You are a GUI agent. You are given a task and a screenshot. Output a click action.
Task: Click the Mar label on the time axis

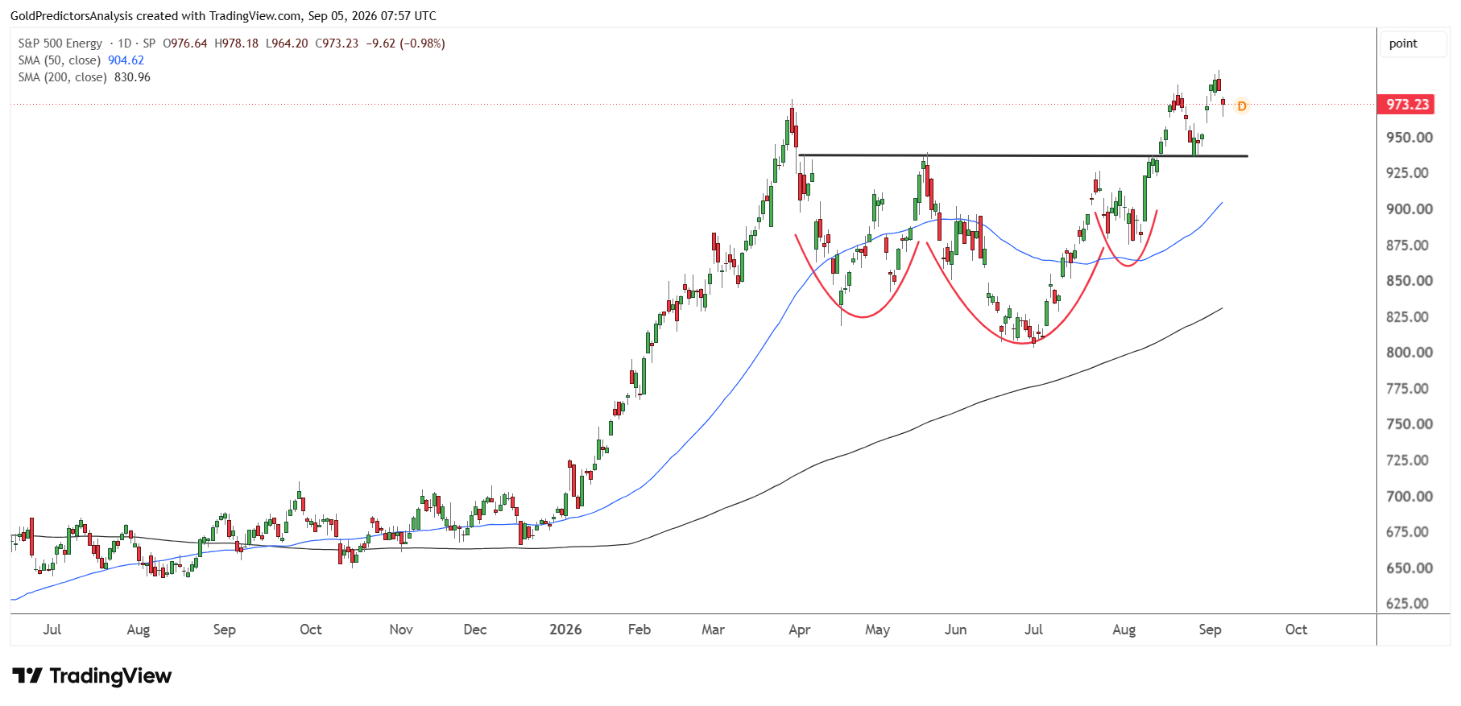pyautogui.click(x=714, y=630)
